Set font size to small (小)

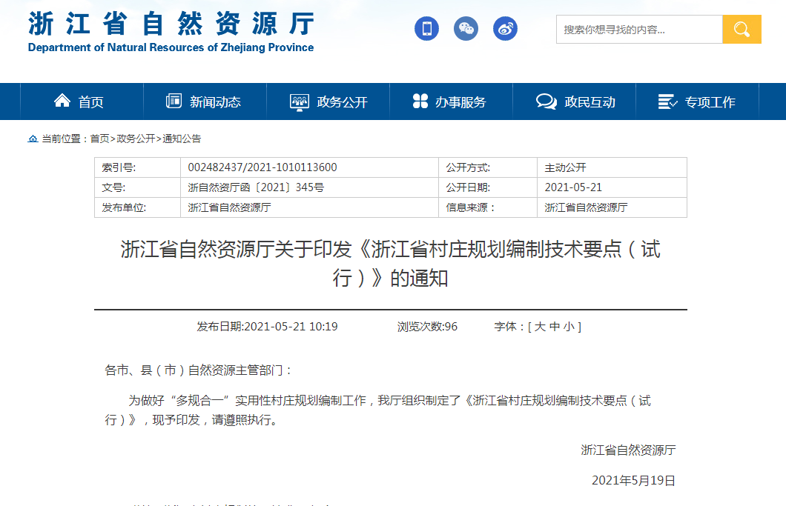(x=568, y=327)
